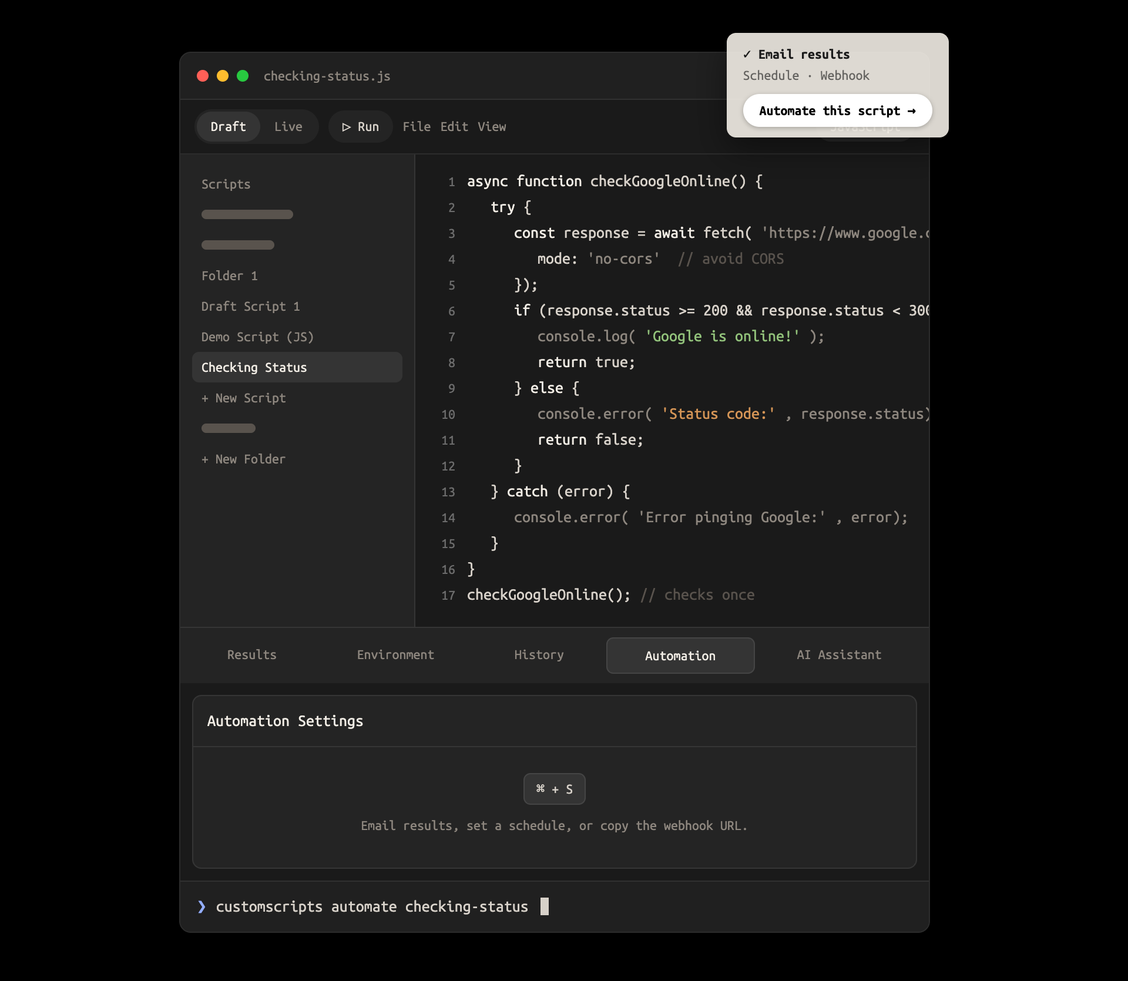
Task: Open Draft Script 1
Action: [251, 306]
